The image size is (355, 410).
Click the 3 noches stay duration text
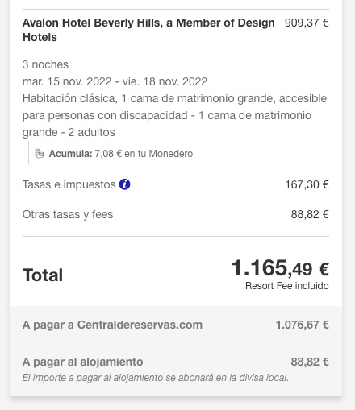tap(45, 64)
